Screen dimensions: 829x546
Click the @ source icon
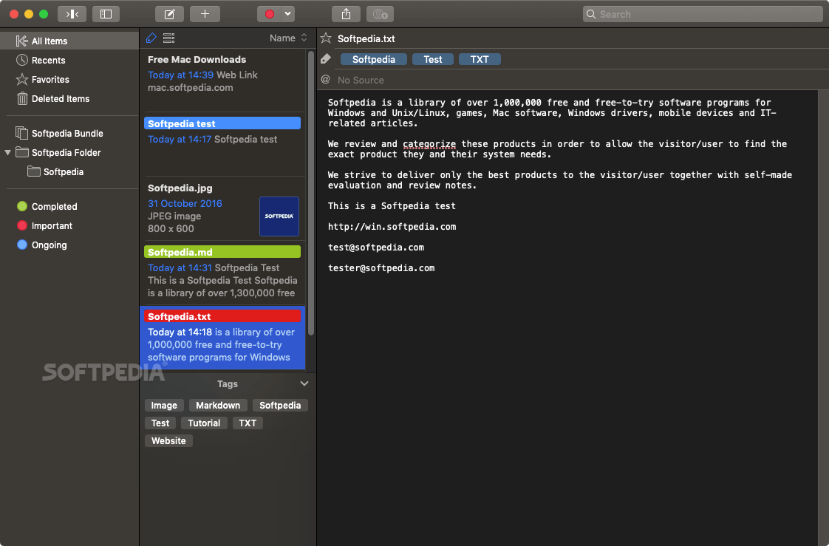pyautogui.click(x=326, y=80)
